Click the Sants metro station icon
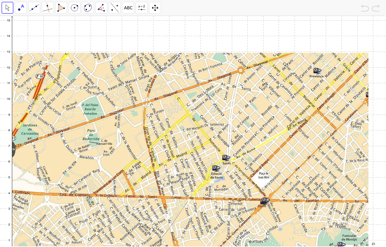The image size is (386, 247). coord(226,158)
